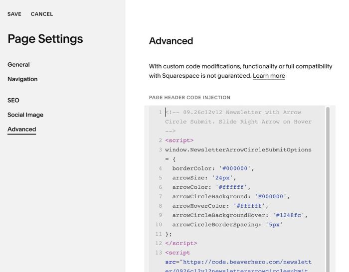
Task: Click the code.beaverhero.com src URL
Action: coord(238,267)
